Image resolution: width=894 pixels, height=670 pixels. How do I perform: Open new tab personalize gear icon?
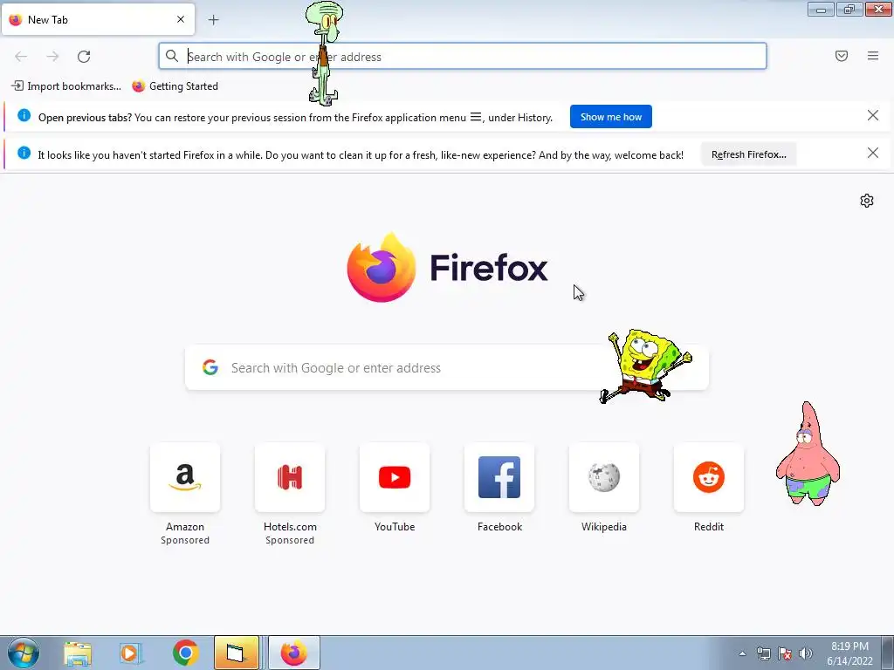point(867,201)
